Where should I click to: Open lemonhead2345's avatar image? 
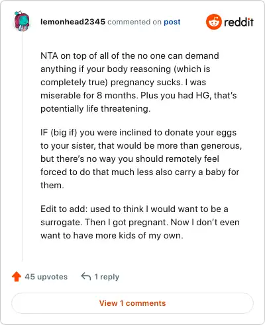(x=22, y=21)
